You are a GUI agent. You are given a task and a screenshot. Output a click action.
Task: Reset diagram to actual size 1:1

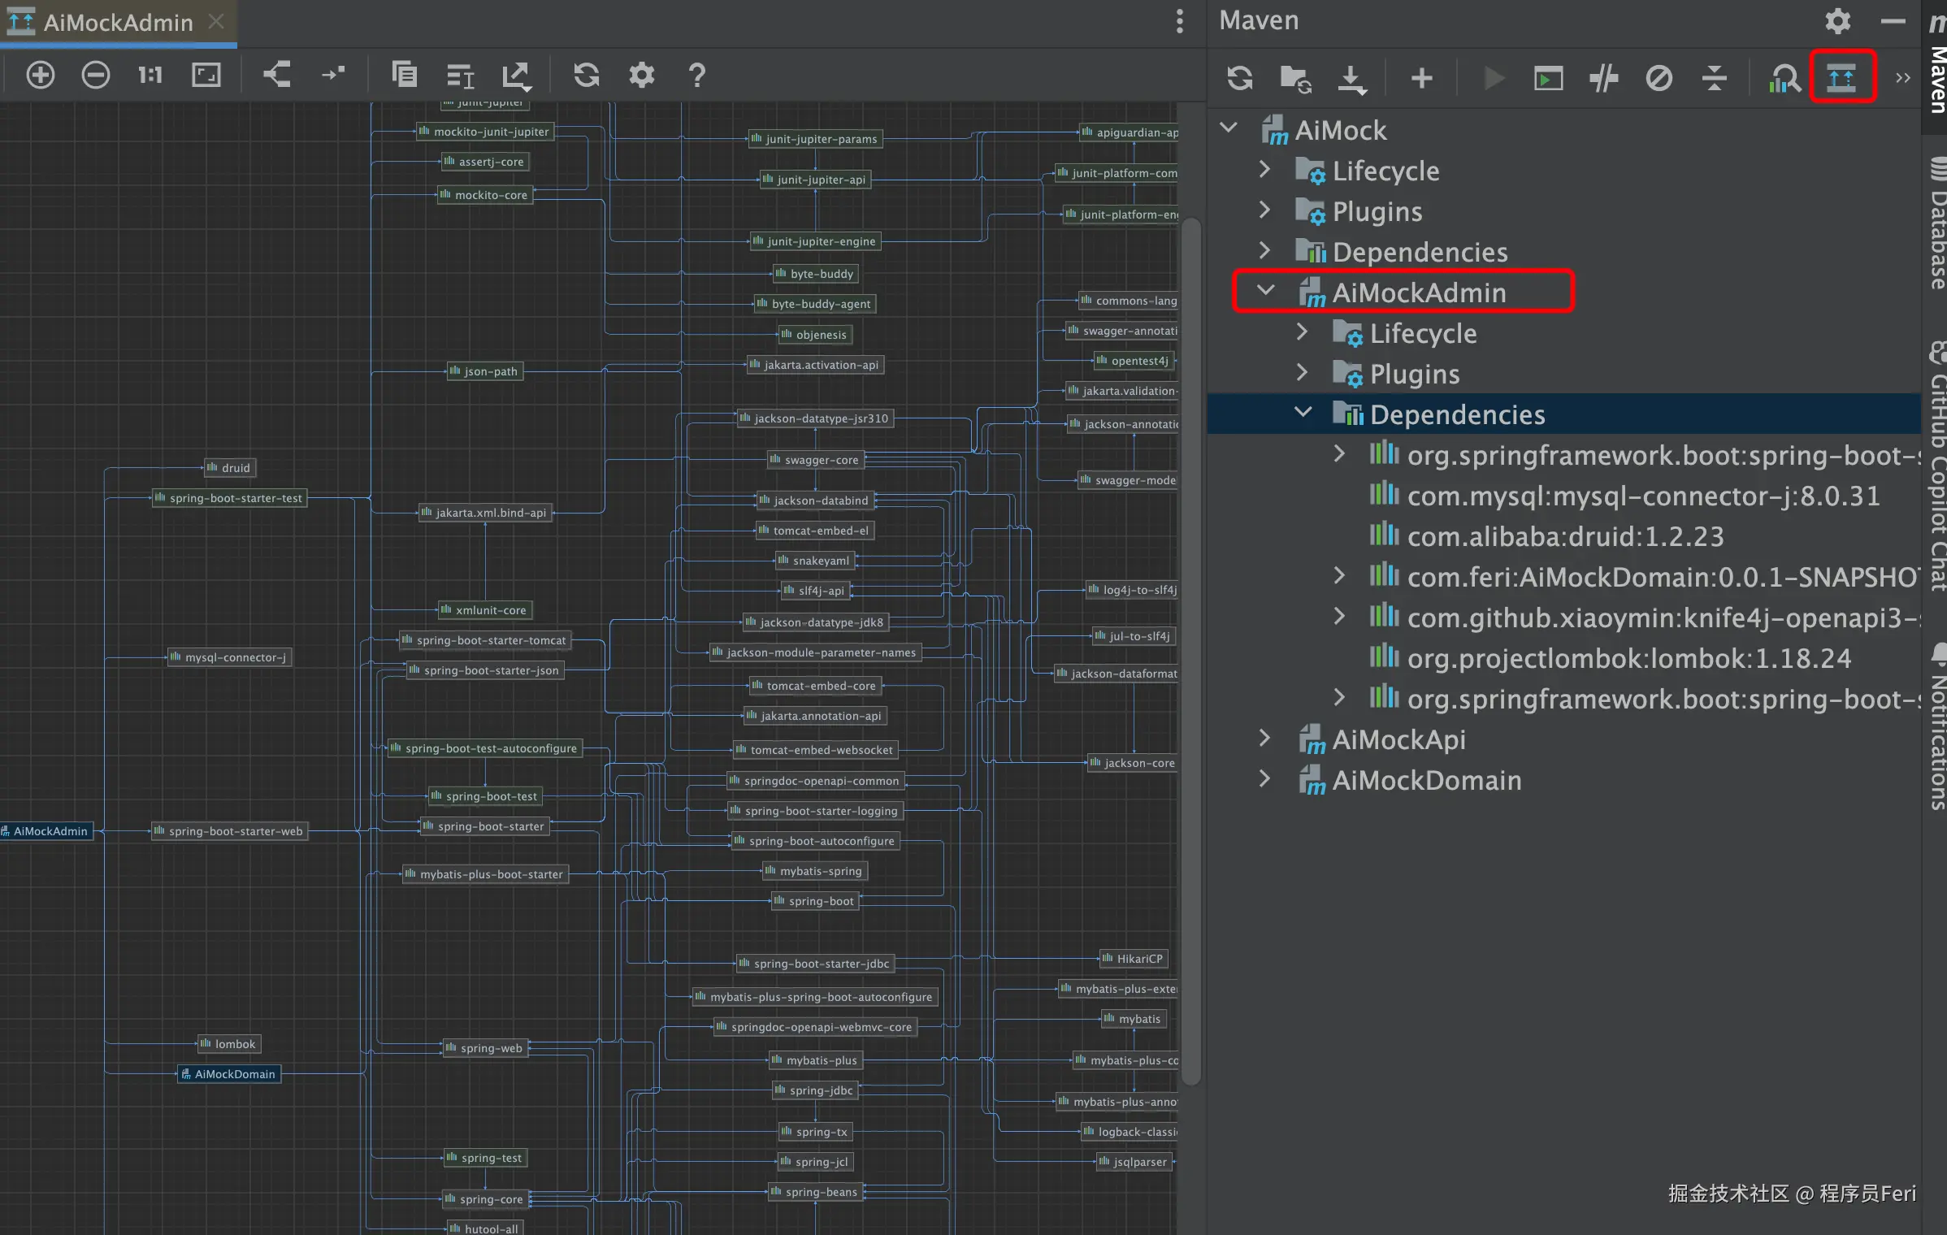click(150, 76)
